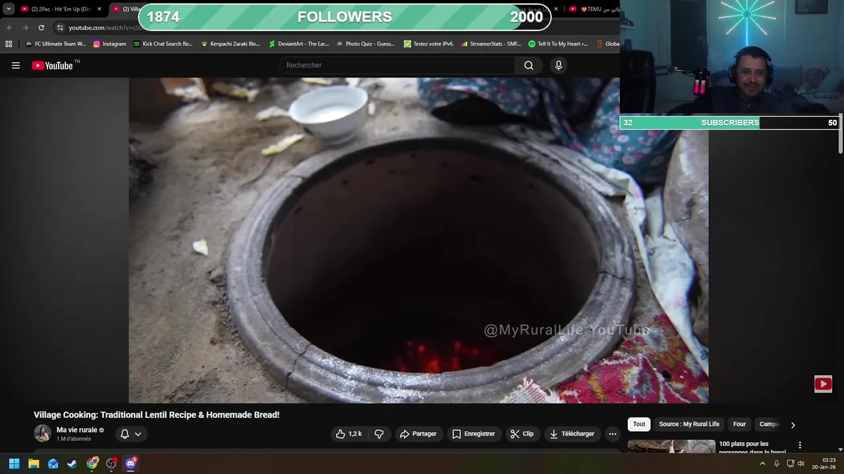Go to the YouTube home logo
This screenshot has height=474, width=844.
tap(52, 65)
